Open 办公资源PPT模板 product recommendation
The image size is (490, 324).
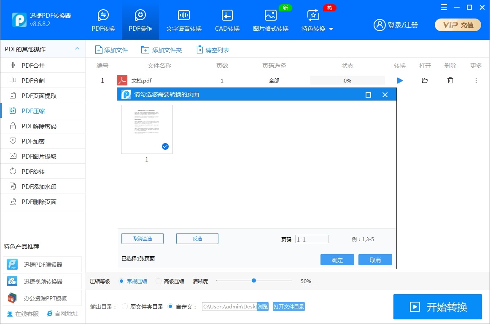tap(43, 298)
